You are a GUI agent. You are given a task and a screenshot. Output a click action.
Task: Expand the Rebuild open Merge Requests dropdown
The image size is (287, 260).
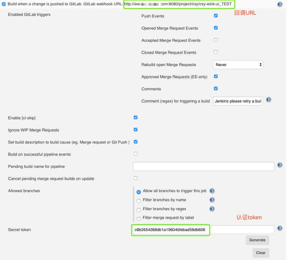pos(238,65)
